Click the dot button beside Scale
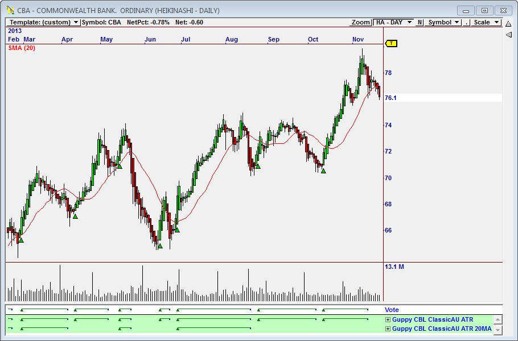Screen dimensions: 518x341 466,22
